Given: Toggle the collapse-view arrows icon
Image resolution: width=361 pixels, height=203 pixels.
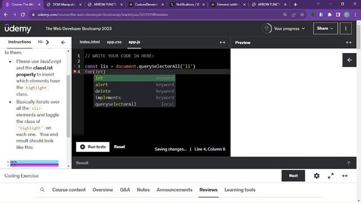Looking at the screenshot, I should (x=345, y=176).
